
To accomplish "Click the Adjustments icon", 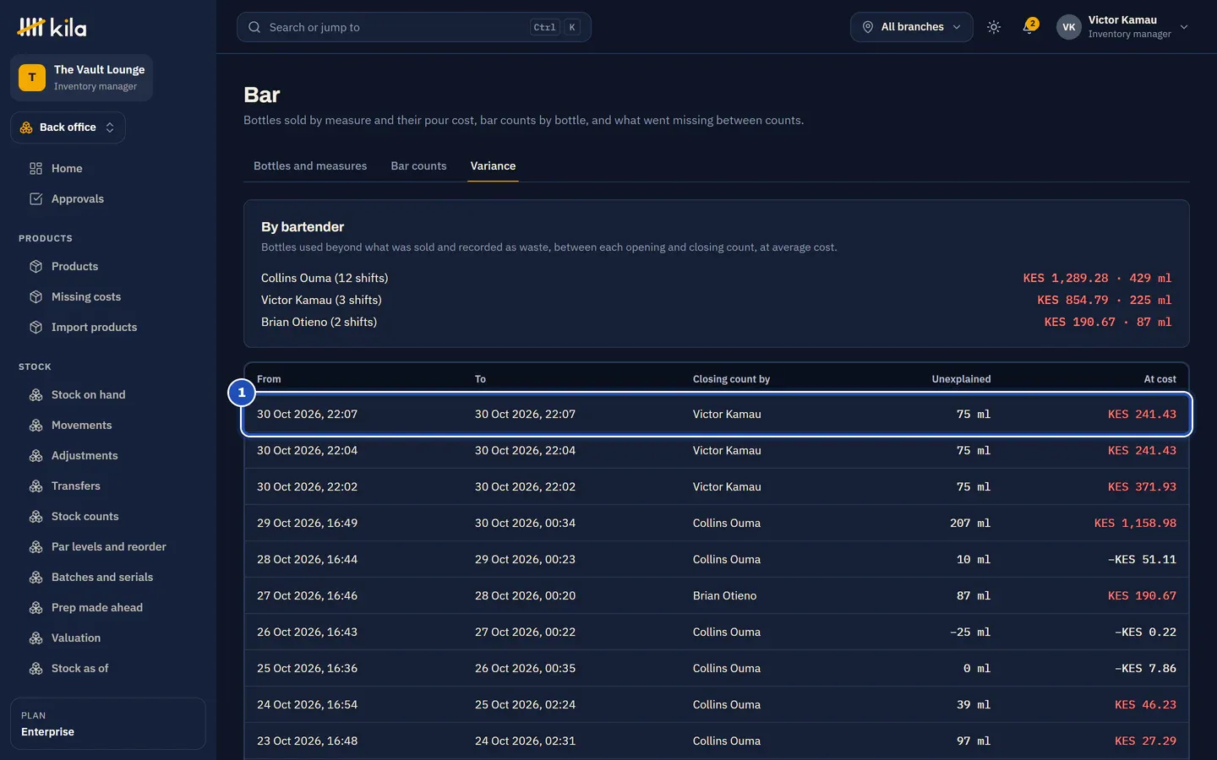I will click(35, 455).
